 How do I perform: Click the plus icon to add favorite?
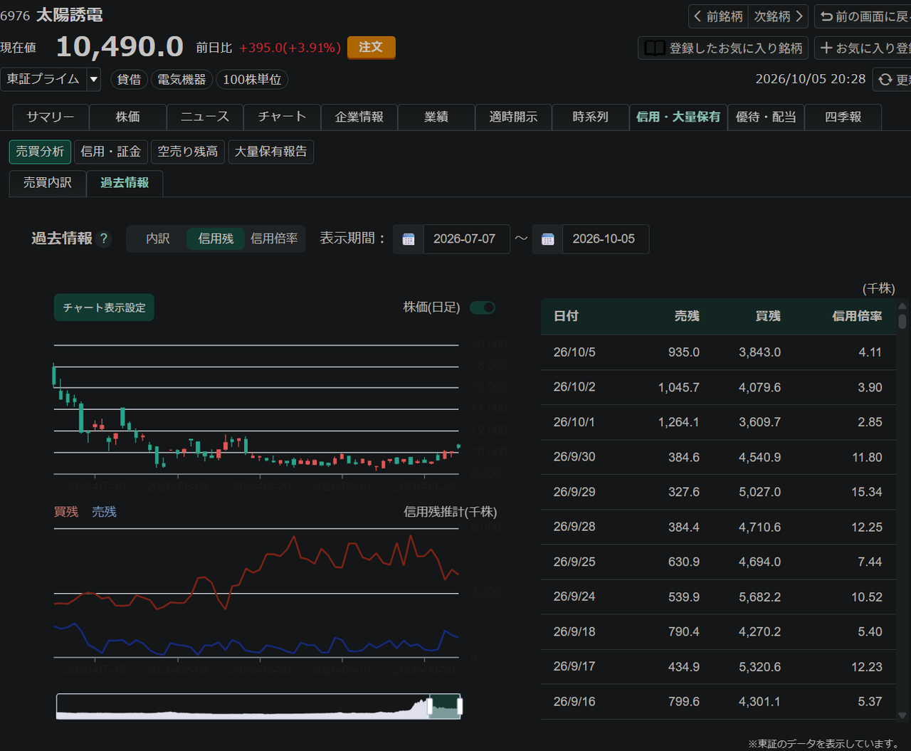pos(826,48)
